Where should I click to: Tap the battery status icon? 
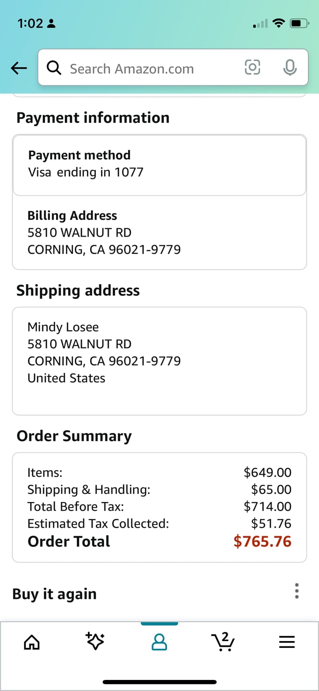coord(299,23)
